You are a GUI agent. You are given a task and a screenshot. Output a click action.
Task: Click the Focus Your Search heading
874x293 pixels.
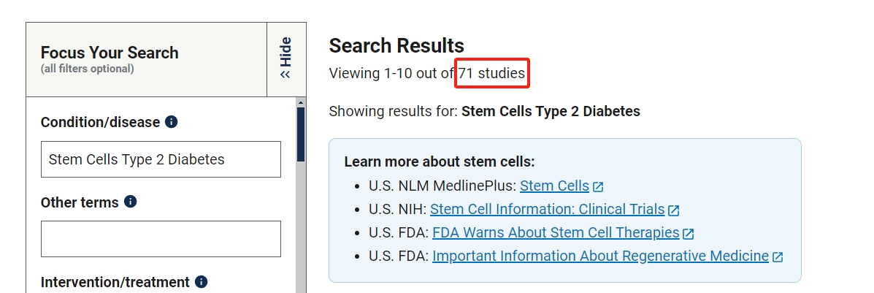tap(110, 53)
